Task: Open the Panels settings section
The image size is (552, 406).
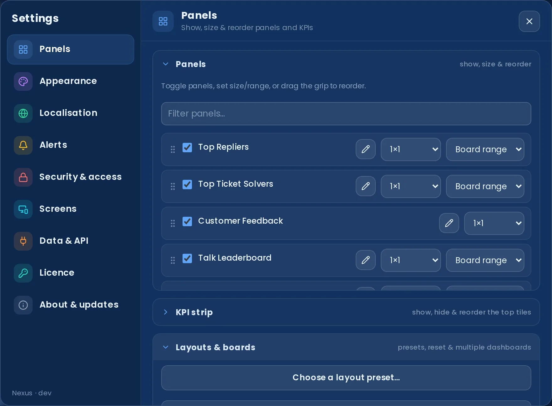Action: click(x=71, y=49)
